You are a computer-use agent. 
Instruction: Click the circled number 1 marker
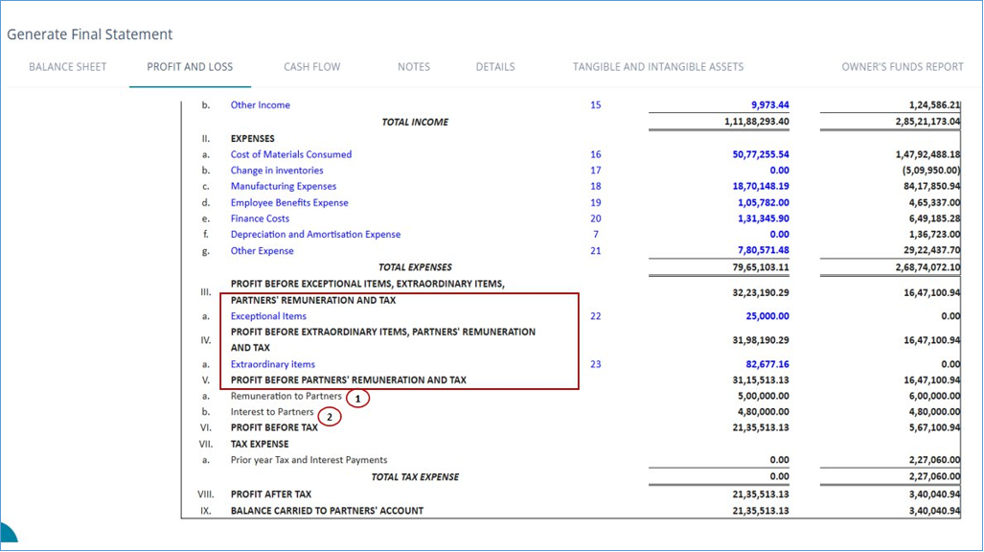point(358,398)
